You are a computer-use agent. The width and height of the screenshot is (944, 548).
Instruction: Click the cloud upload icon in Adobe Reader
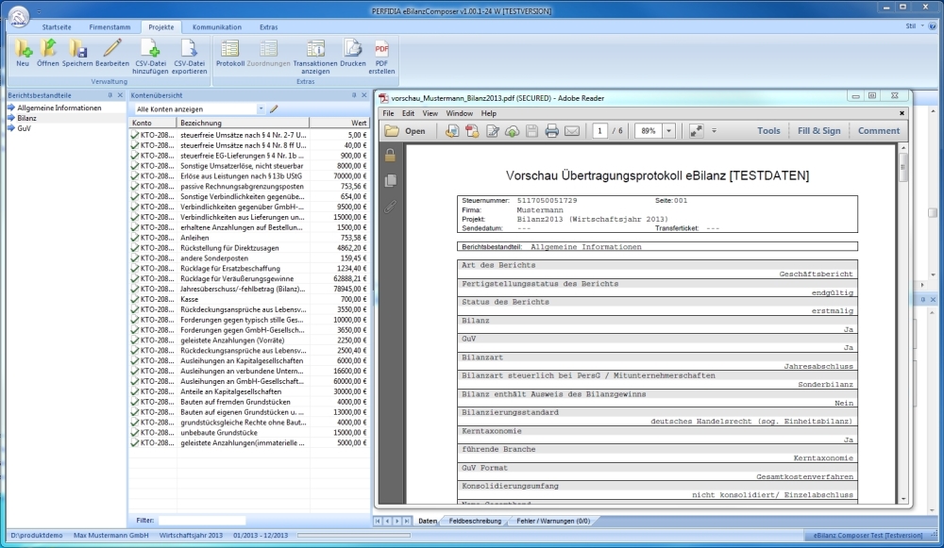pyautogui.click(x=512, y=130)
